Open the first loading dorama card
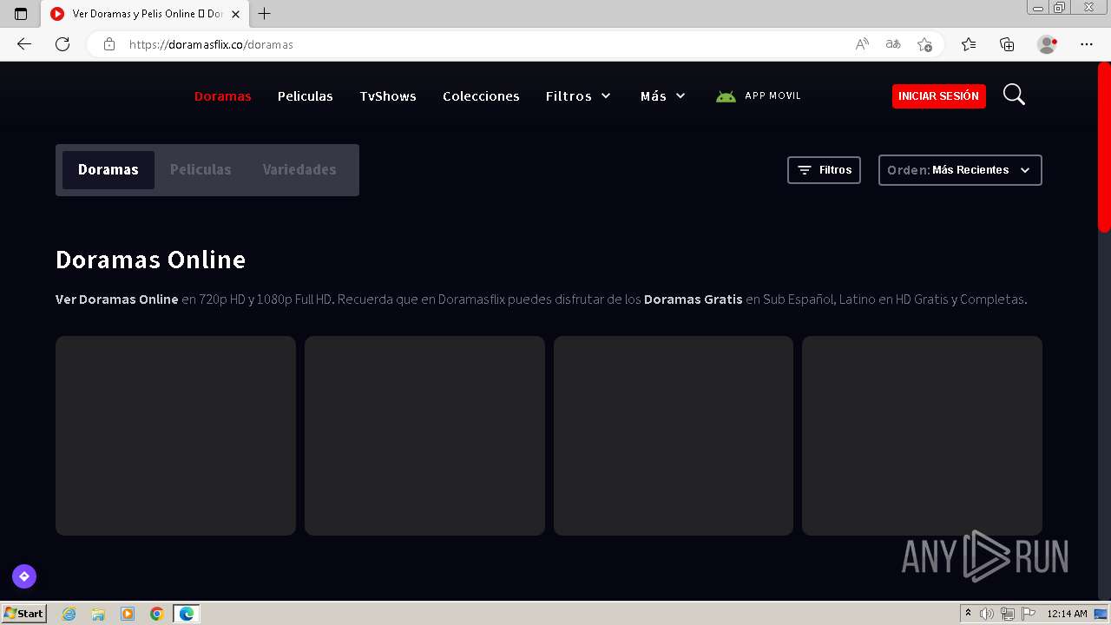Screen dimensions: 1111x625 click(175, 436)
